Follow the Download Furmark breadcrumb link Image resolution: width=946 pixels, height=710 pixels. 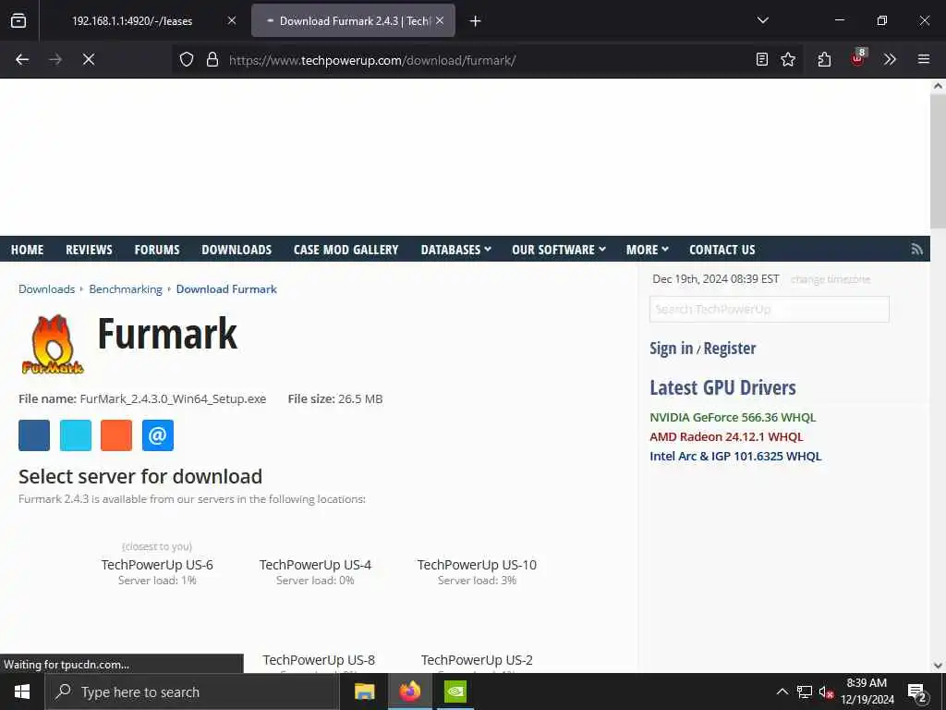[x=226, y=289]
